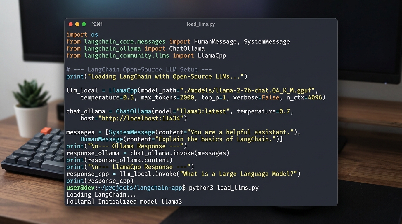402x224 pixels.
Task: Click the load_llms.py window title
Action: click(x=201, y=24)
